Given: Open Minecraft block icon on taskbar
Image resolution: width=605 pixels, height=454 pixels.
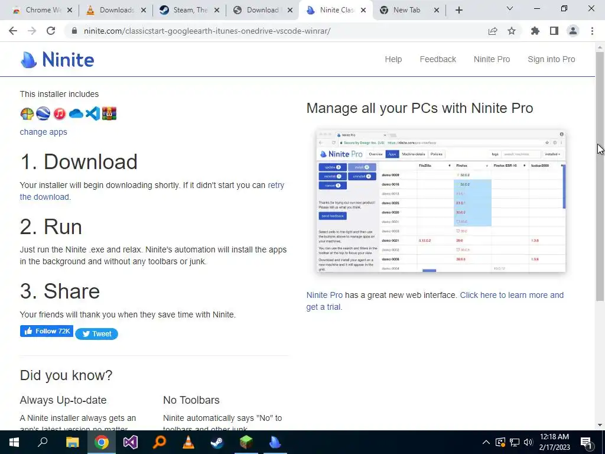Looking at the screenshot, I should click(246, 442).
